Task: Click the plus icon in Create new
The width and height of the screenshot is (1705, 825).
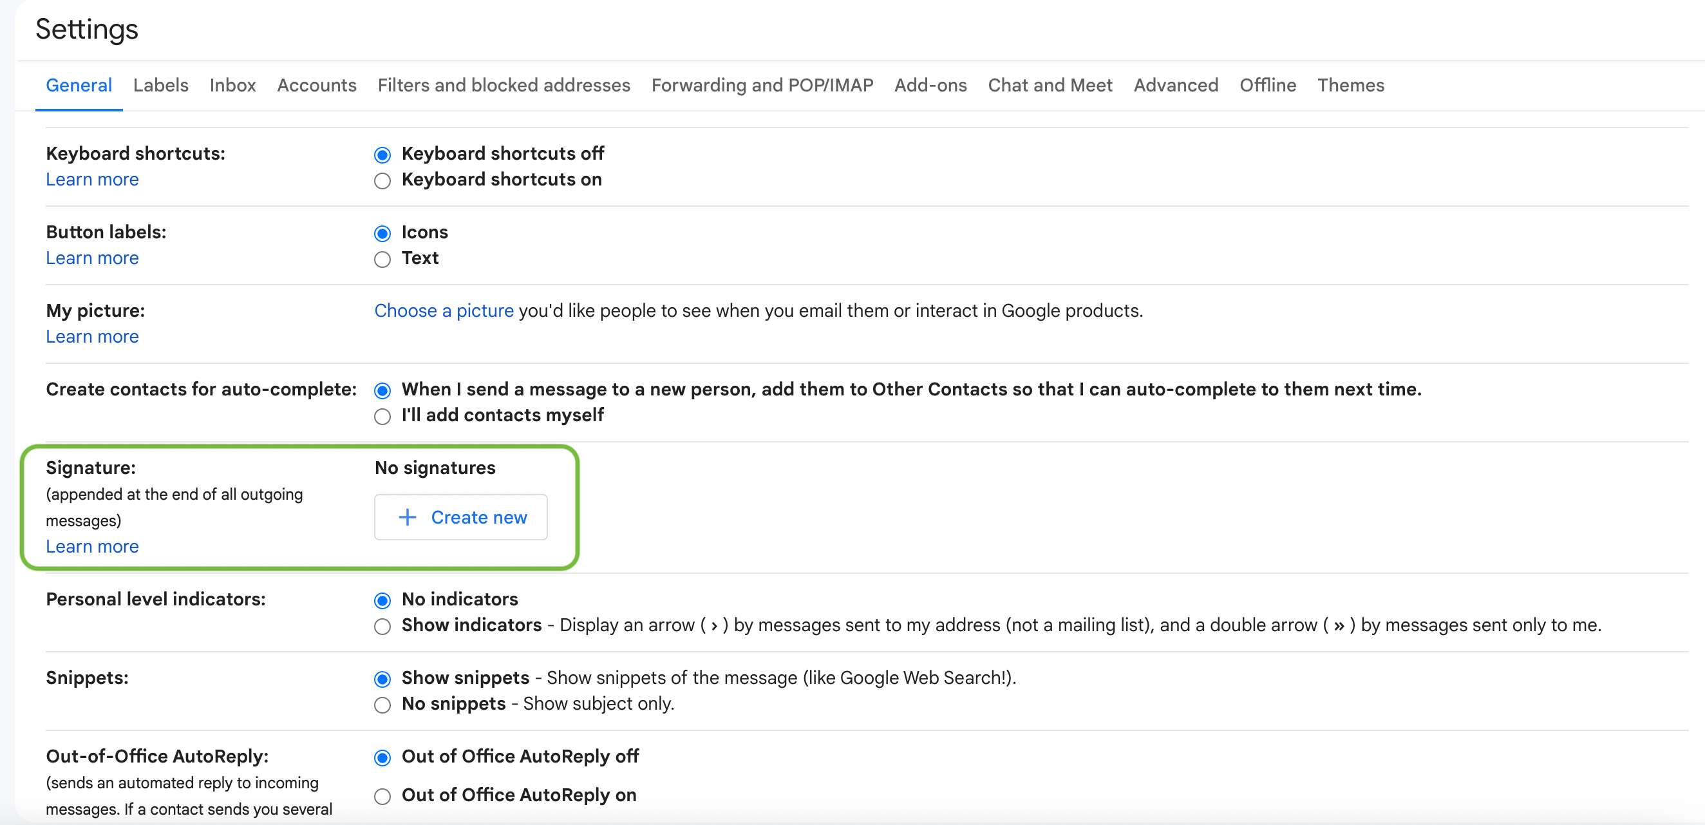Action: pos(407,517)
